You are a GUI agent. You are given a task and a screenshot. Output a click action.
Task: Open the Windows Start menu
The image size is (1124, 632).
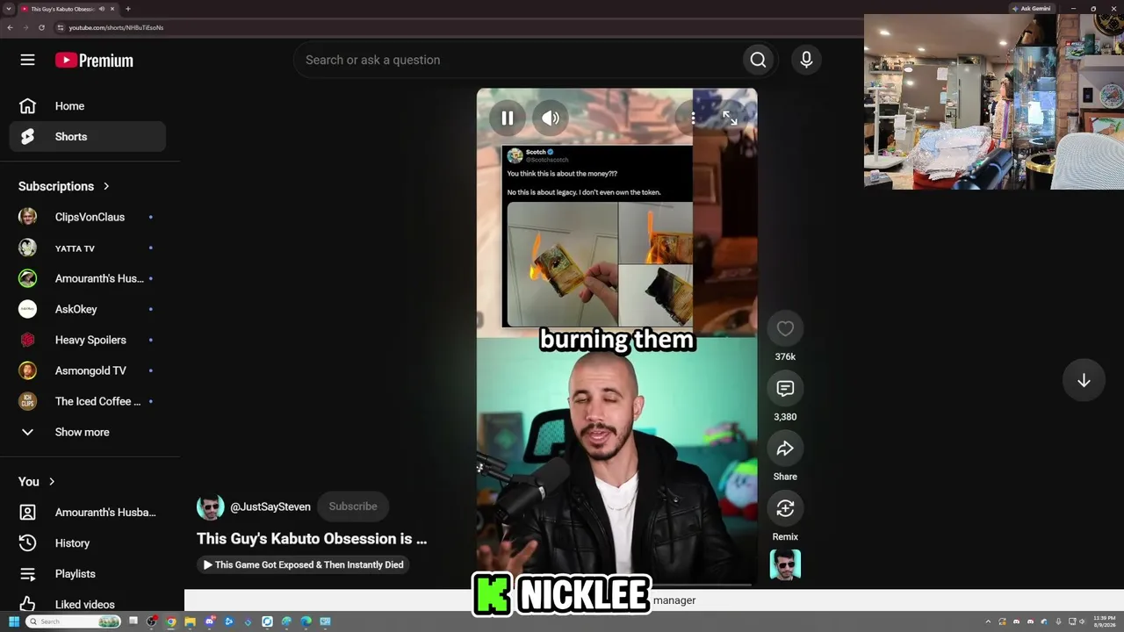pyautogui.click(x=13, y=621)
